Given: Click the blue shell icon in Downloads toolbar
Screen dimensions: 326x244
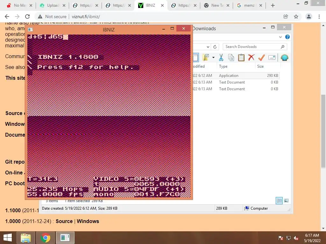Looking at the screenshot, I should (x=284, y=58).
